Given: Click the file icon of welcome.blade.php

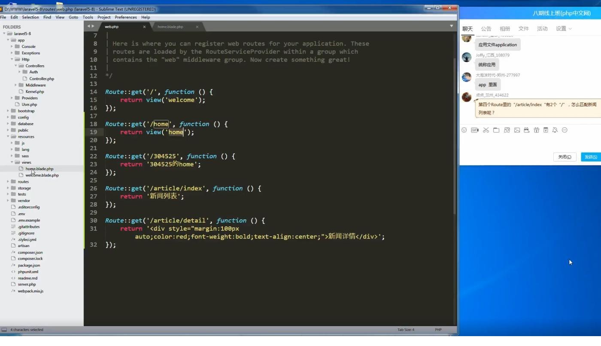Looking at the screenshot, I should tap(21, 175).
